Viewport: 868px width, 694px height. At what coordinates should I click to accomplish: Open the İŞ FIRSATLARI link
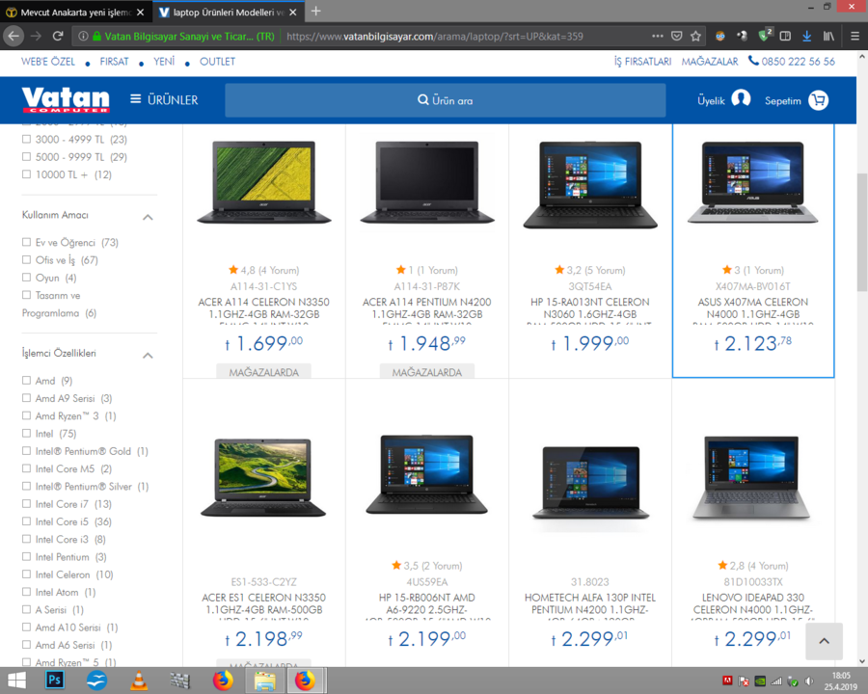(642, 62)
